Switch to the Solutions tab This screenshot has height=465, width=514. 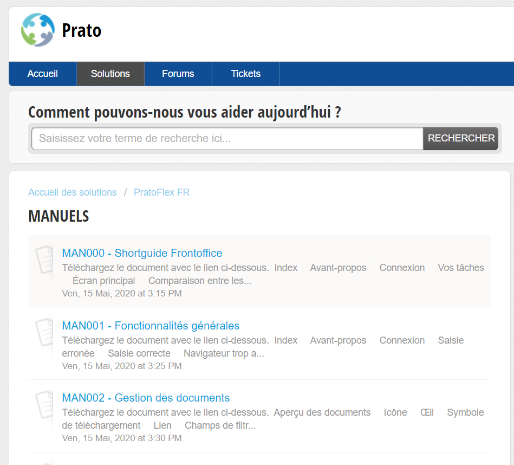click(110, 74)
